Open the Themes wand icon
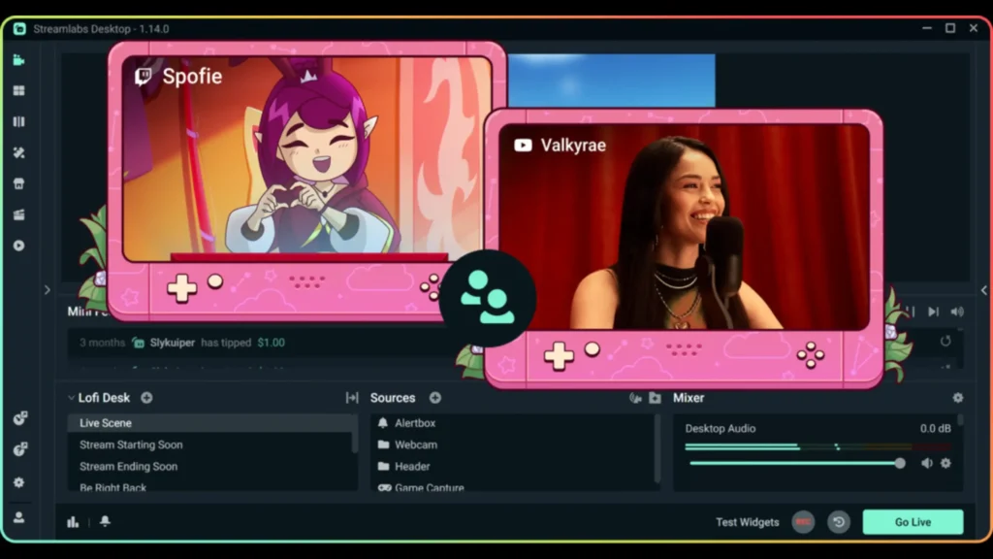 [x=19, y=152]
